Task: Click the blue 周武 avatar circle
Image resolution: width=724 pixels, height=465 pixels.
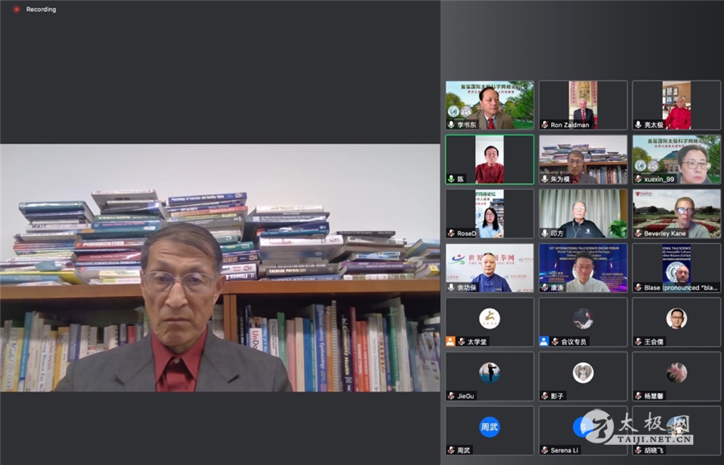Action: click(x=490, y=426)
